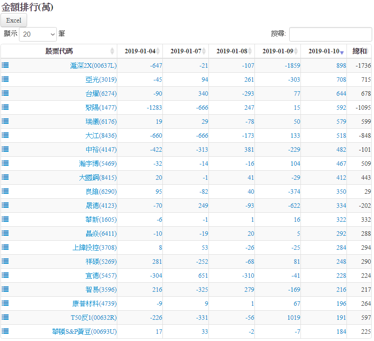Export the table with the Excel button

coord(14,20)
